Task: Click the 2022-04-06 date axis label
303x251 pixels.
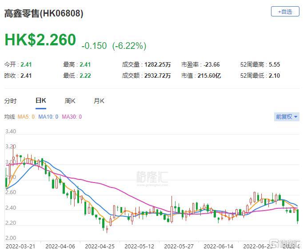Action: point(60,247)
